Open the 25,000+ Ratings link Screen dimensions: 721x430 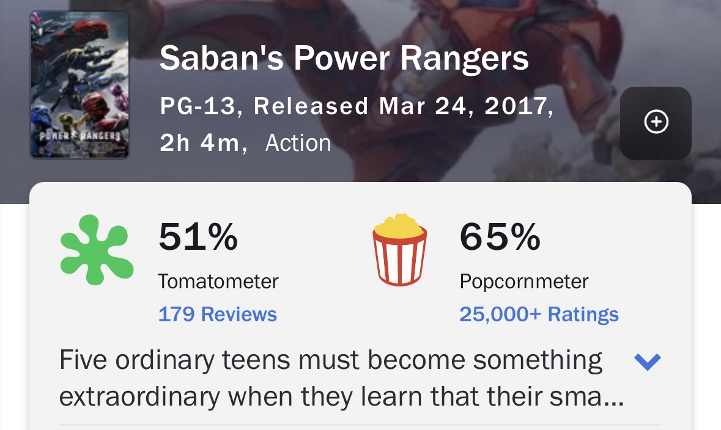pos(539,314)
